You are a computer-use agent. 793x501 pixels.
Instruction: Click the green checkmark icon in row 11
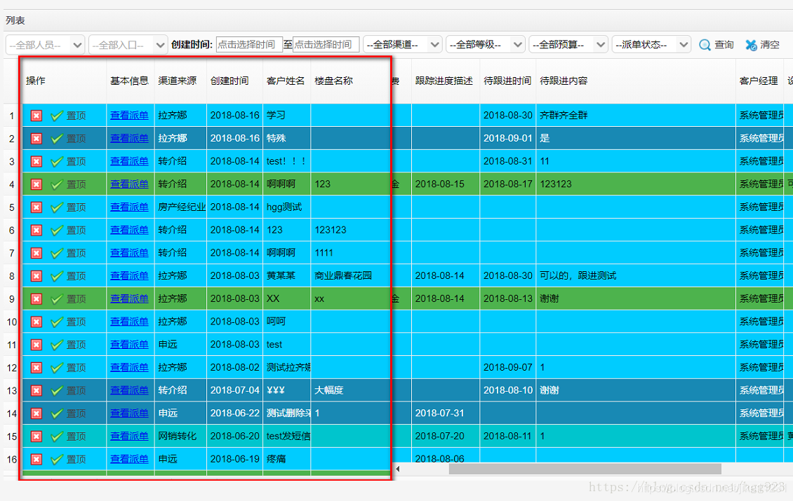[57, 345]
